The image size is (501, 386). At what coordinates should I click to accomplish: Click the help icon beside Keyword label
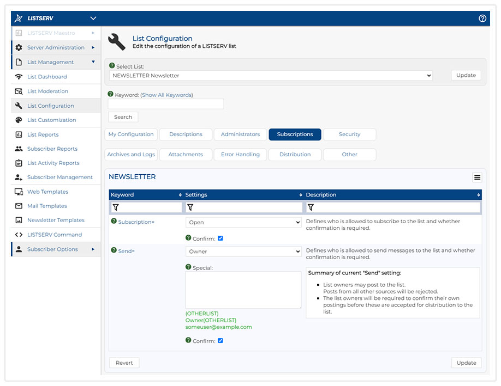111,94
